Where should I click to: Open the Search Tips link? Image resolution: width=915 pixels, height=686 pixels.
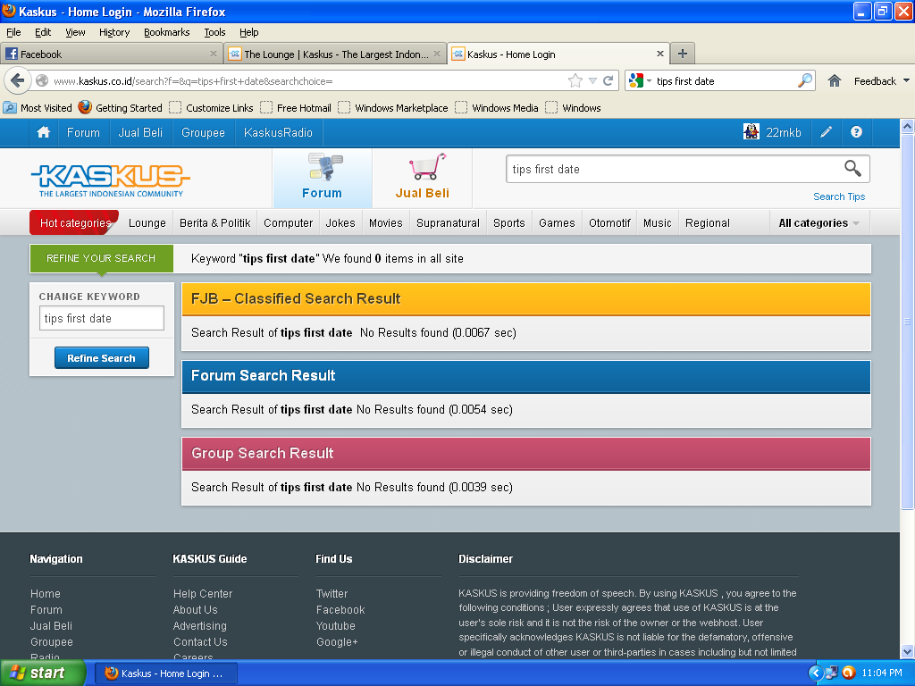pos(838,197)
